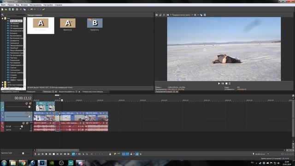Screen dimensions: 295x166
Task: Switch to the Видеоэффекты tab
Action: pos(67,92)
